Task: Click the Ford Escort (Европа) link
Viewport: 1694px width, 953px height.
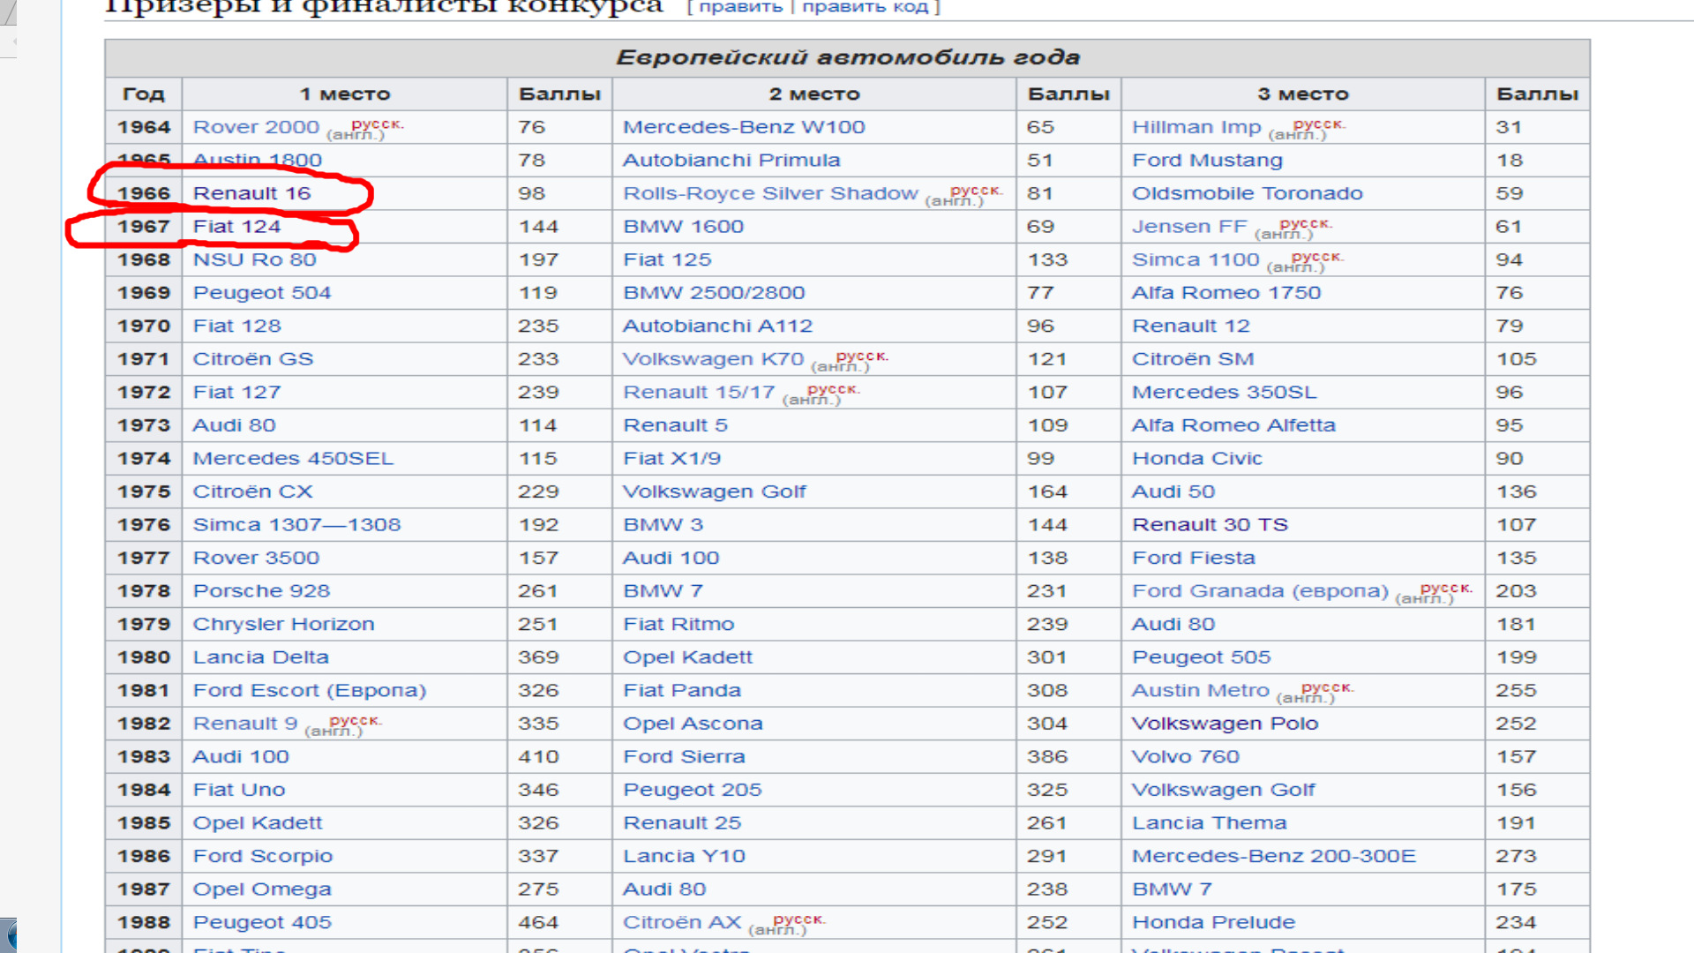Action: coord(309,690)
